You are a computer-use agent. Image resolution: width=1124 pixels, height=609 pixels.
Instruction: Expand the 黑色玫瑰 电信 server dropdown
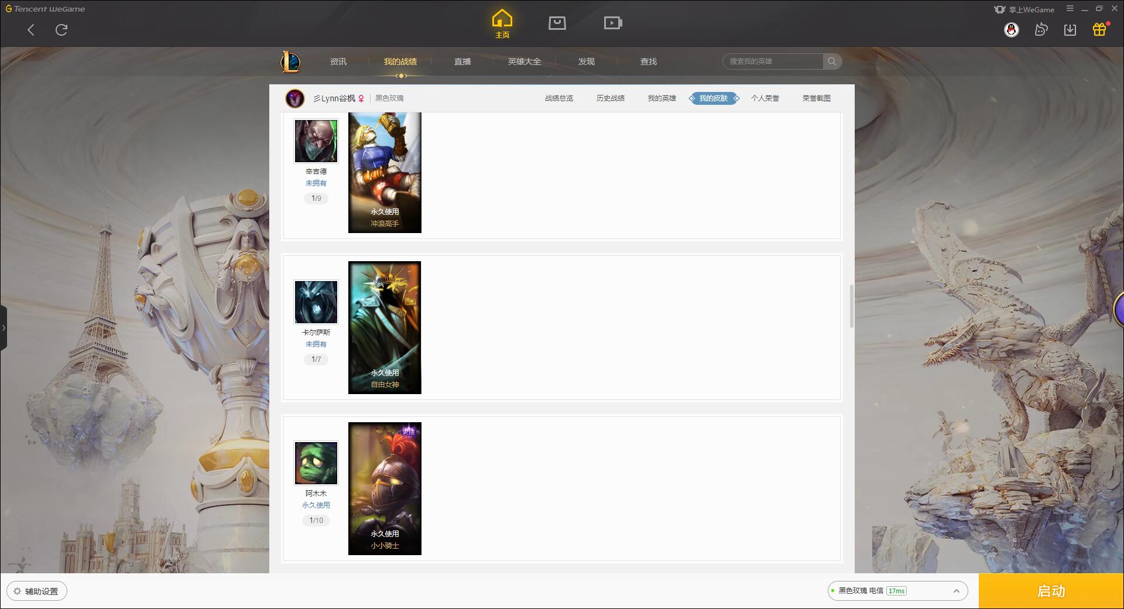(898, 591)
